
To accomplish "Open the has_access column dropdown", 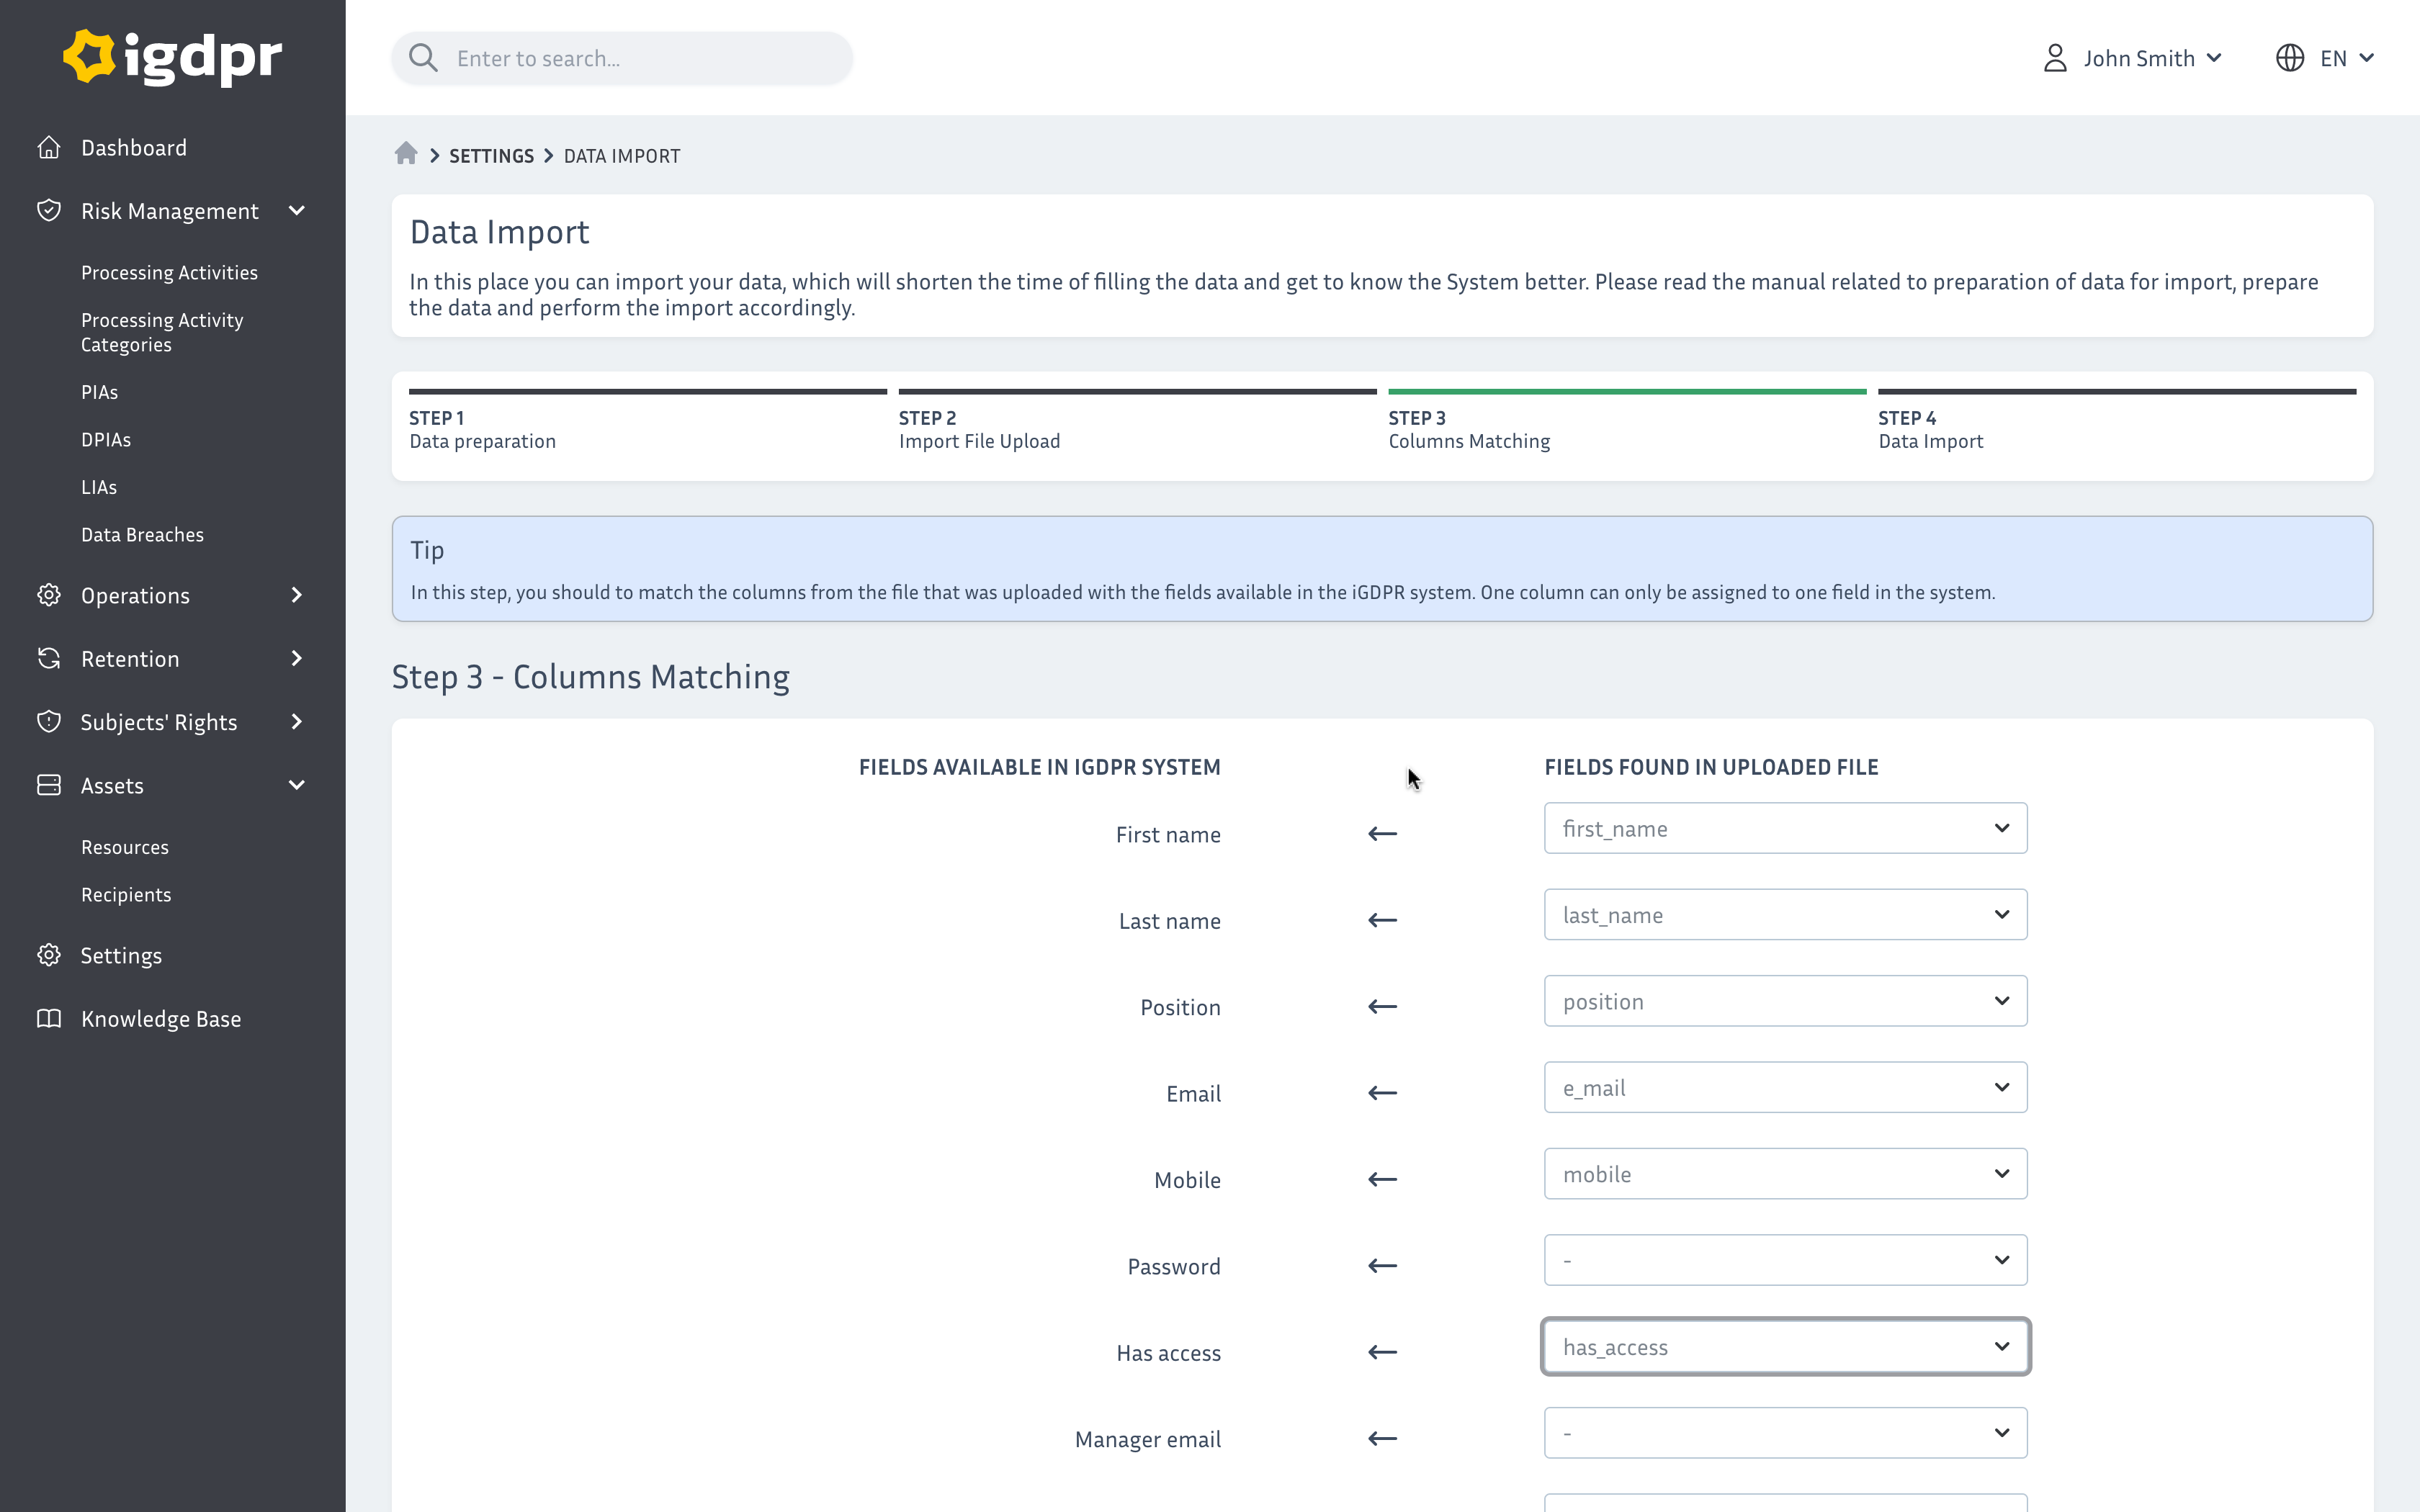I will [x=1785, y=1346].
